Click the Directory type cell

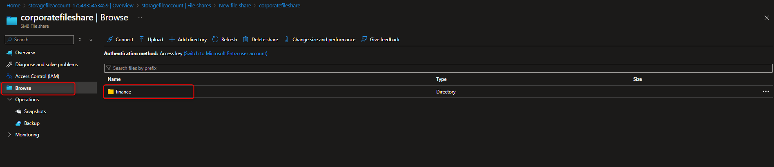click(446, 92)
